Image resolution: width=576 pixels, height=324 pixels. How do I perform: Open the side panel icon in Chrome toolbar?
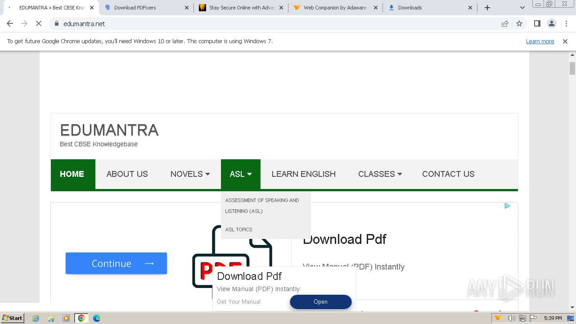[x=537, y=23]
